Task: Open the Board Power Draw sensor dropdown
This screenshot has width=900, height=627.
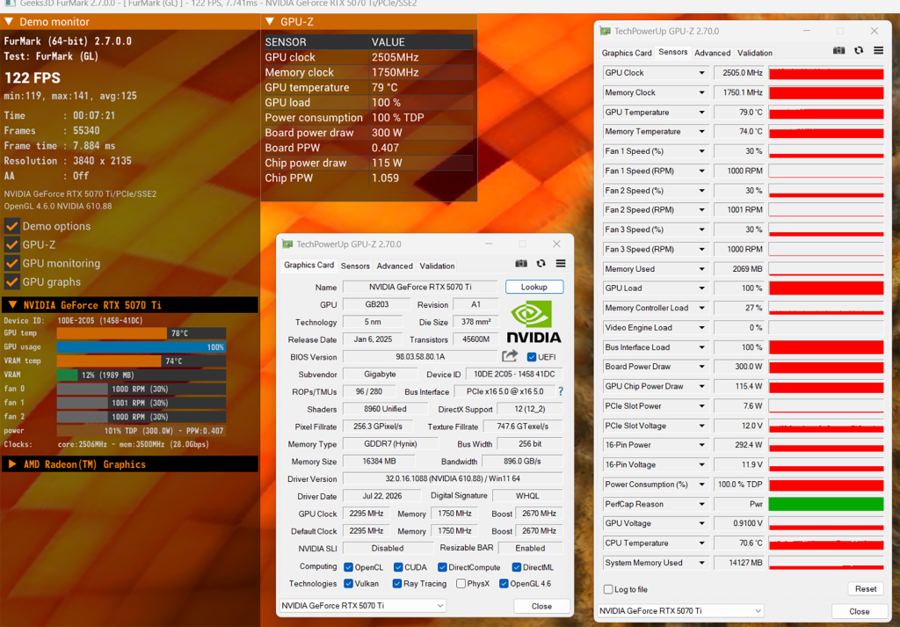Action: tap(701, 367)
